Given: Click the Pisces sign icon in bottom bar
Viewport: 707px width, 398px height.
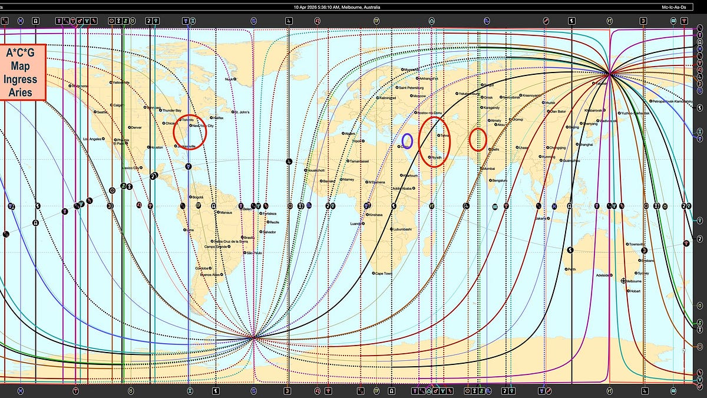Looking at the screenshot, I should coord(20,390).
